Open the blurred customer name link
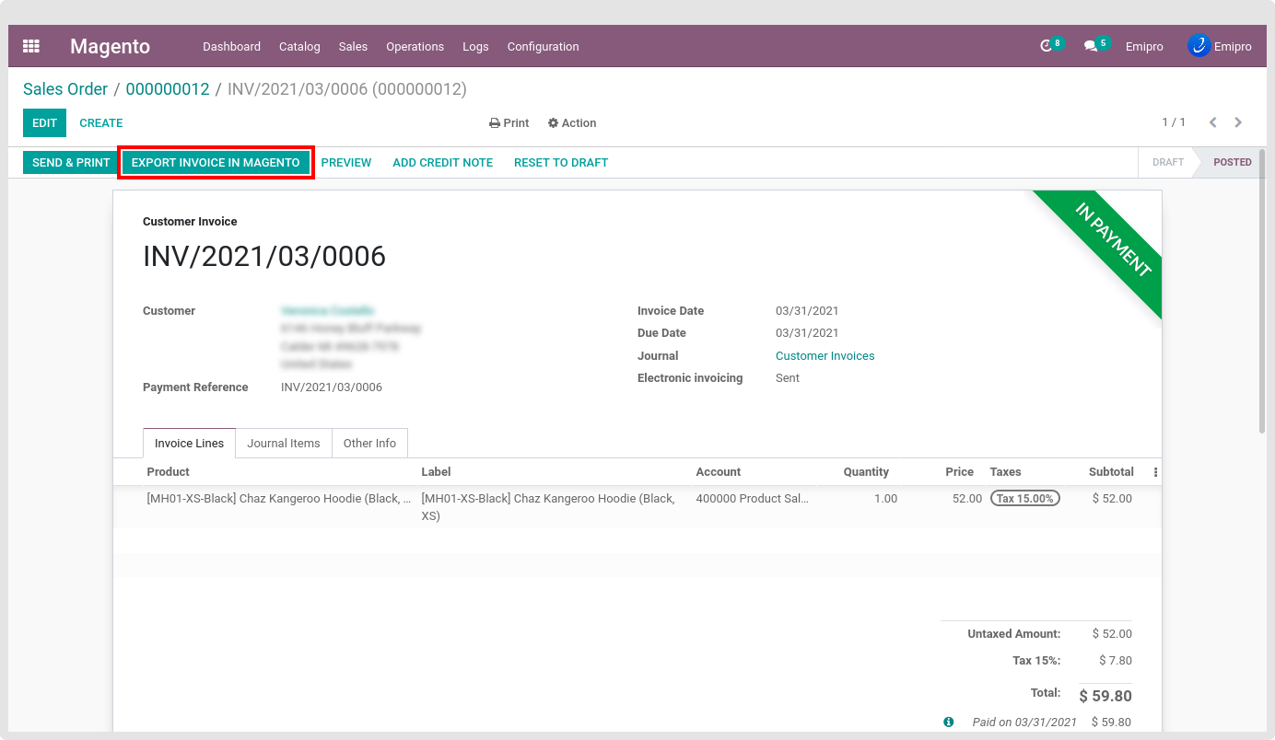 [x=327, y=311]
